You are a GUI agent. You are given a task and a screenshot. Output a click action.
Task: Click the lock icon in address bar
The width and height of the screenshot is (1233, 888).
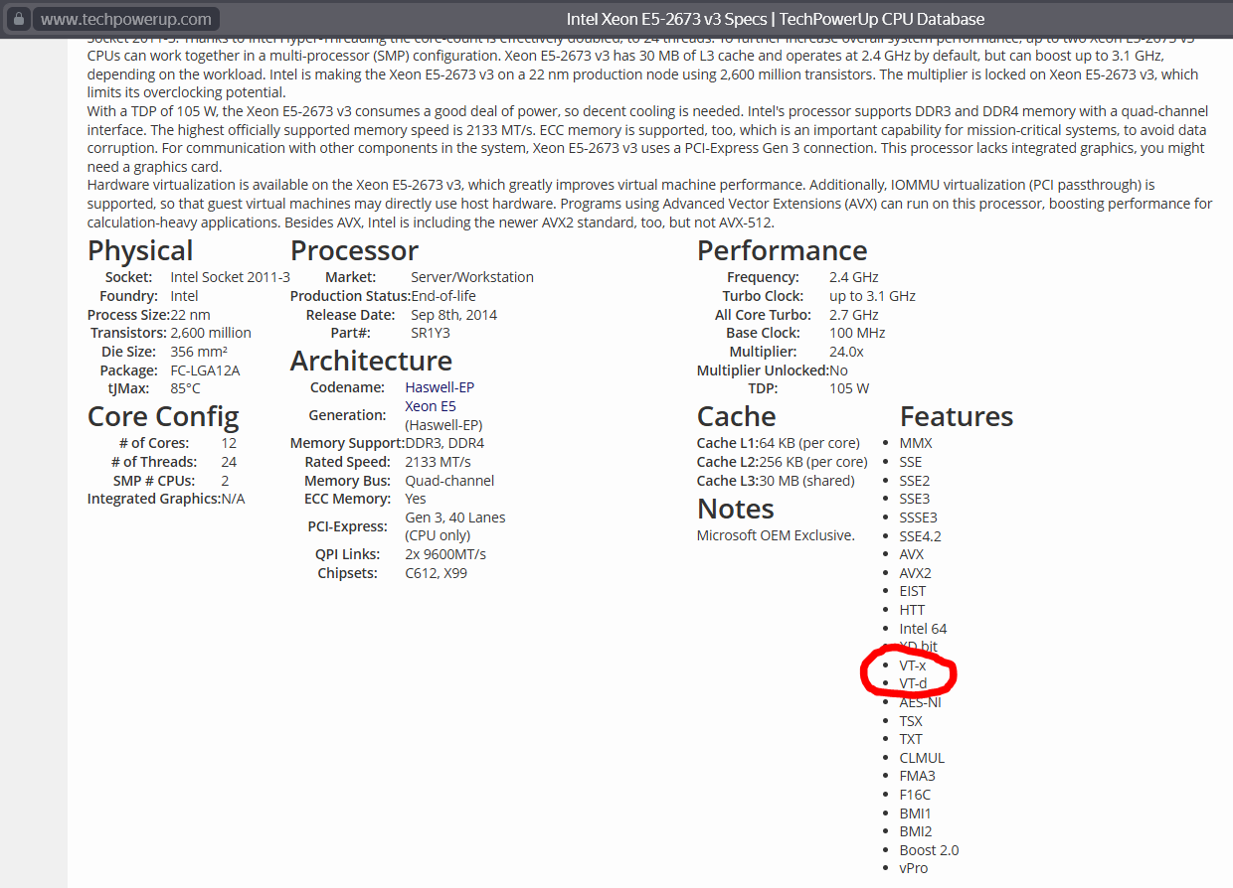click(x=17, y=19)
